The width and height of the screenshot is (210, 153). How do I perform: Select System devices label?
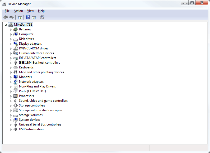30,120
